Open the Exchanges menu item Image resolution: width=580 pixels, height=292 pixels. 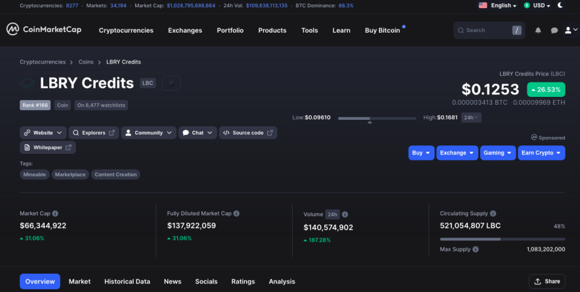click(185, 30)
